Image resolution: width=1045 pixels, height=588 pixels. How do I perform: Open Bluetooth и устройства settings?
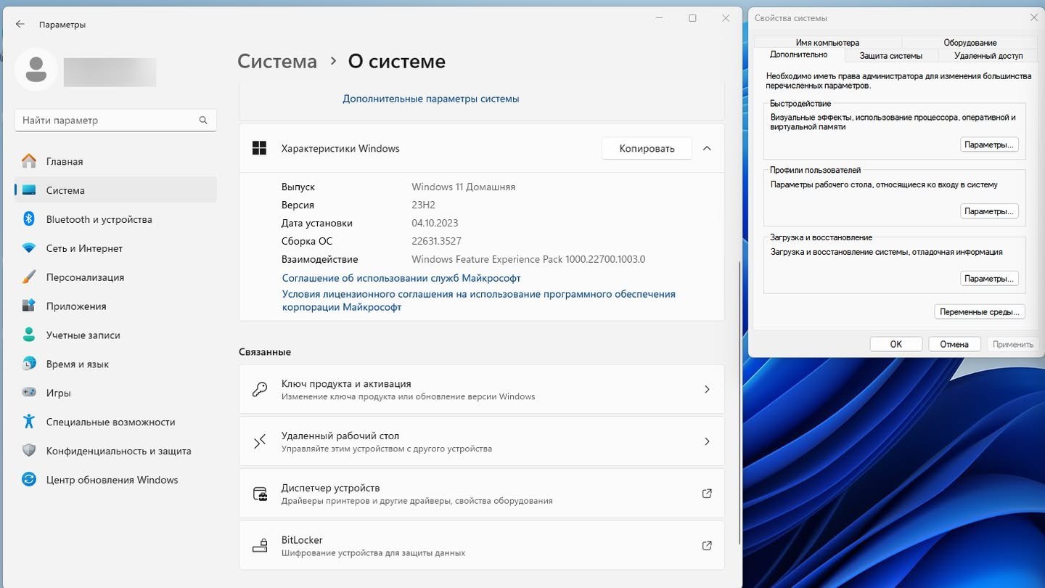coord(116,219)
